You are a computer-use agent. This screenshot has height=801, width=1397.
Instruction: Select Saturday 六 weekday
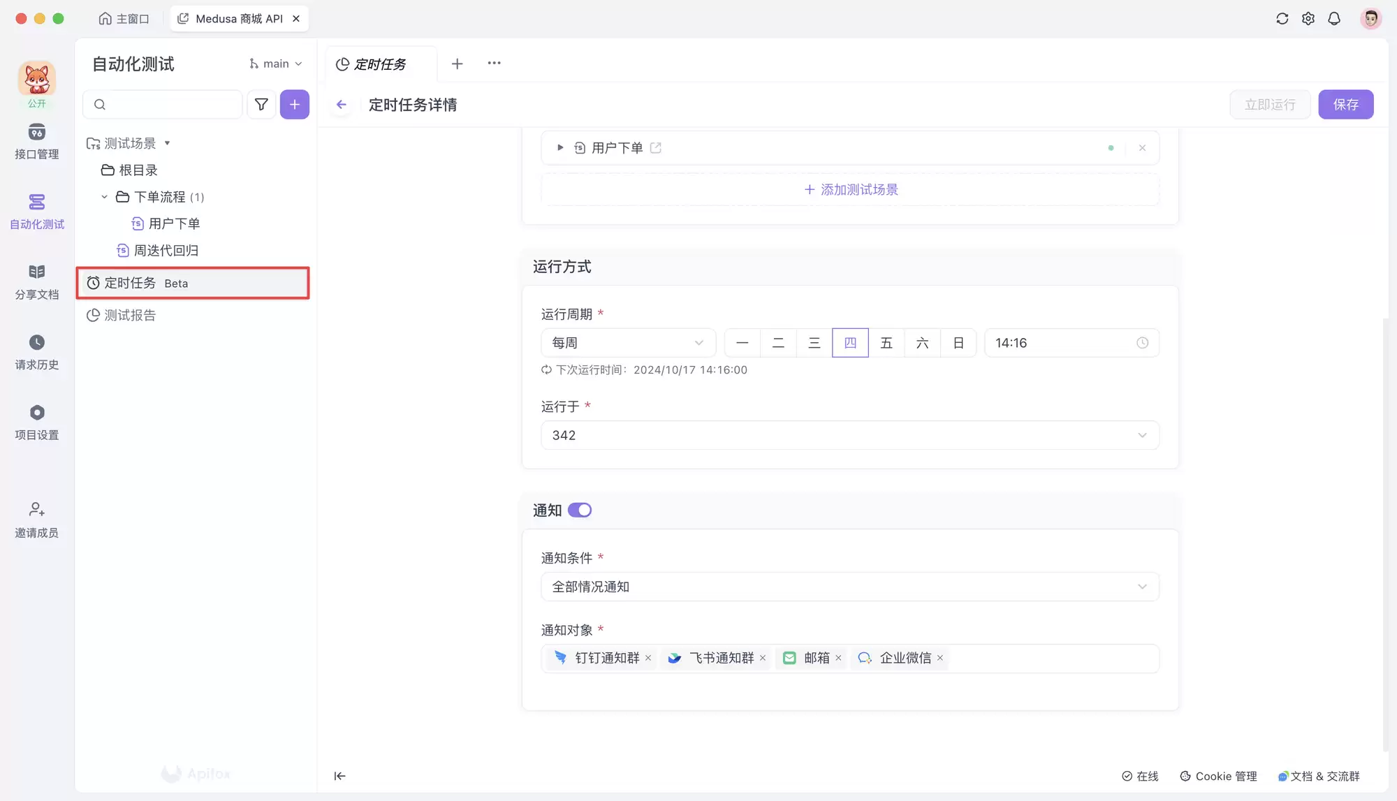point(923,343)
